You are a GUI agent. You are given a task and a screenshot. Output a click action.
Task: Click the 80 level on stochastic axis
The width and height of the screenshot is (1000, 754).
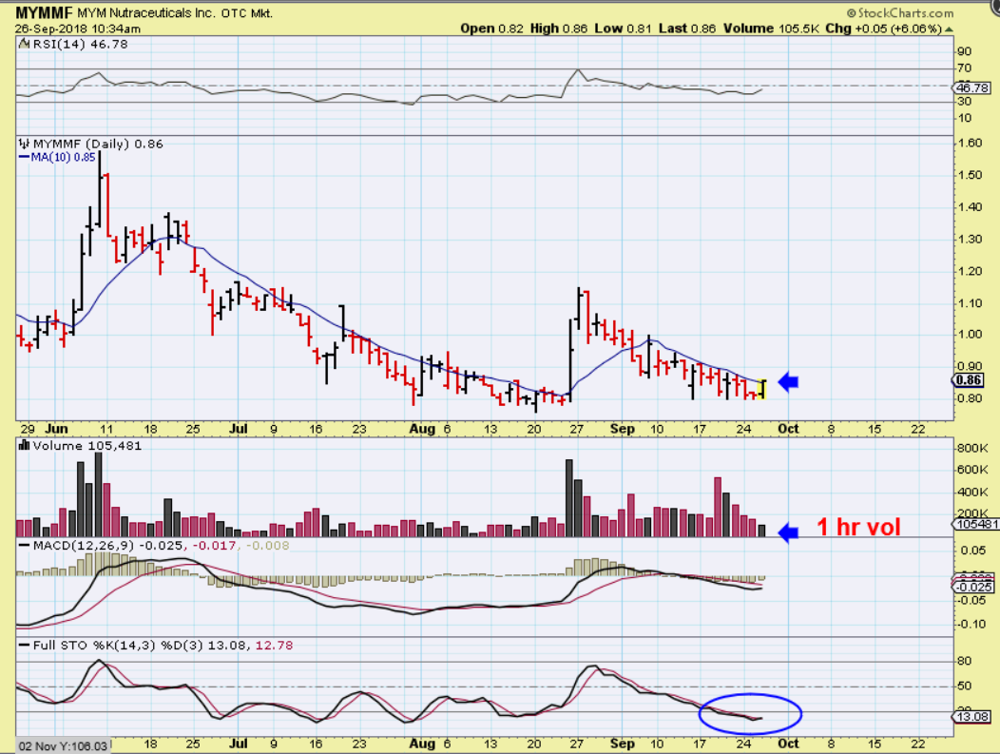pyautogui.click(x=964, y=662)
